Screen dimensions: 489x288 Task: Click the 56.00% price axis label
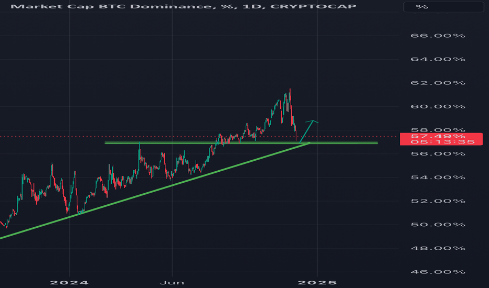(438, 154)
